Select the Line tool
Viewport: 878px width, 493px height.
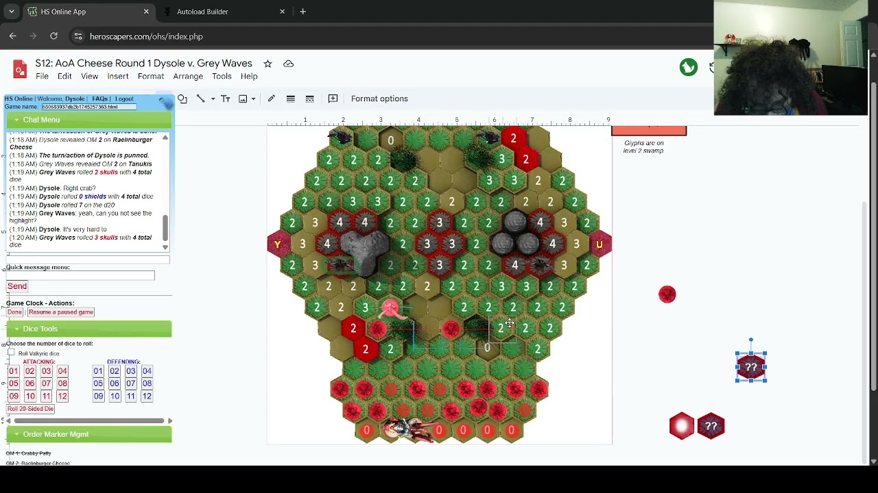[x=200, y=99]
